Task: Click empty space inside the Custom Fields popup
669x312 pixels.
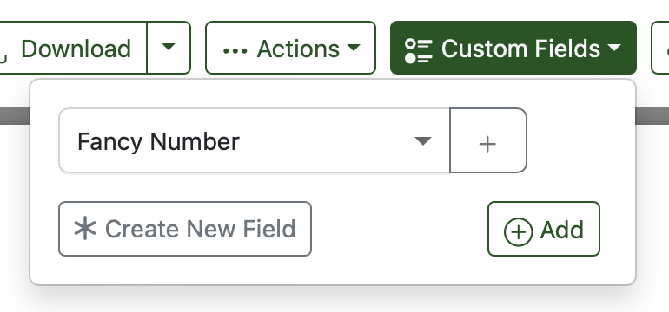Action: 400,229
